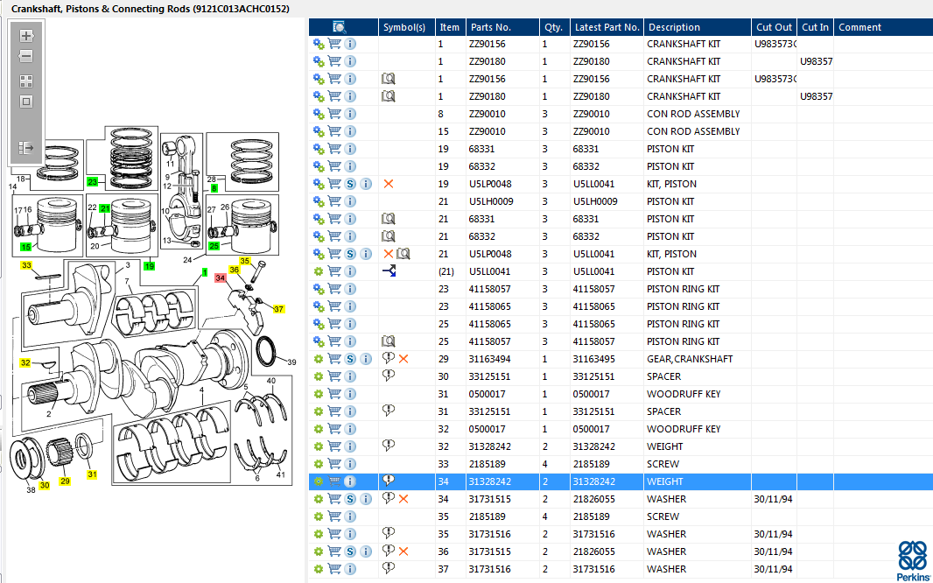933x583 pixels.
Task: Click the gear icon for WOODRUFF KEY item 32
Action: coord(319,429)
